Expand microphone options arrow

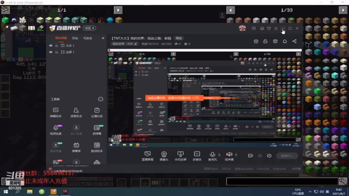point(219,155)
